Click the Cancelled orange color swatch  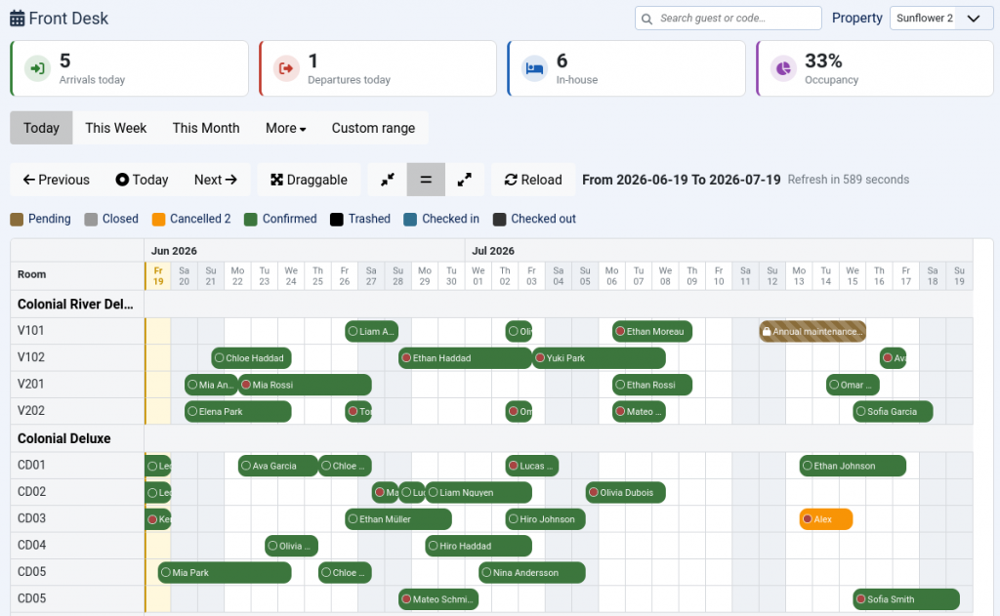pos(159,220)
